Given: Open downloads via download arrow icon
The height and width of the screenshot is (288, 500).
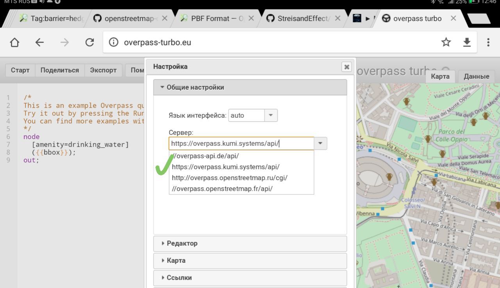Looking at the screenshot, I should coord(467,42).
